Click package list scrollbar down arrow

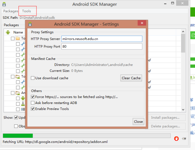[183, 110]
